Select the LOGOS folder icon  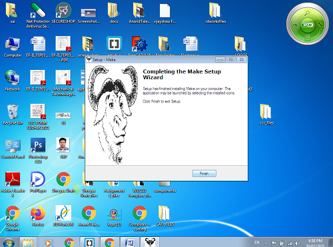(x=240, y=44)
